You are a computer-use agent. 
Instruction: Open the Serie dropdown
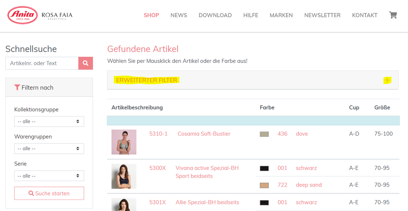pyautogui.click(x=49, y=176)
